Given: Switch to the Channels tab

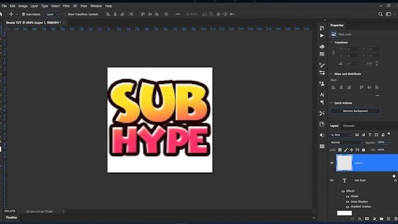Looking at the screenshot, I should 348,126.
